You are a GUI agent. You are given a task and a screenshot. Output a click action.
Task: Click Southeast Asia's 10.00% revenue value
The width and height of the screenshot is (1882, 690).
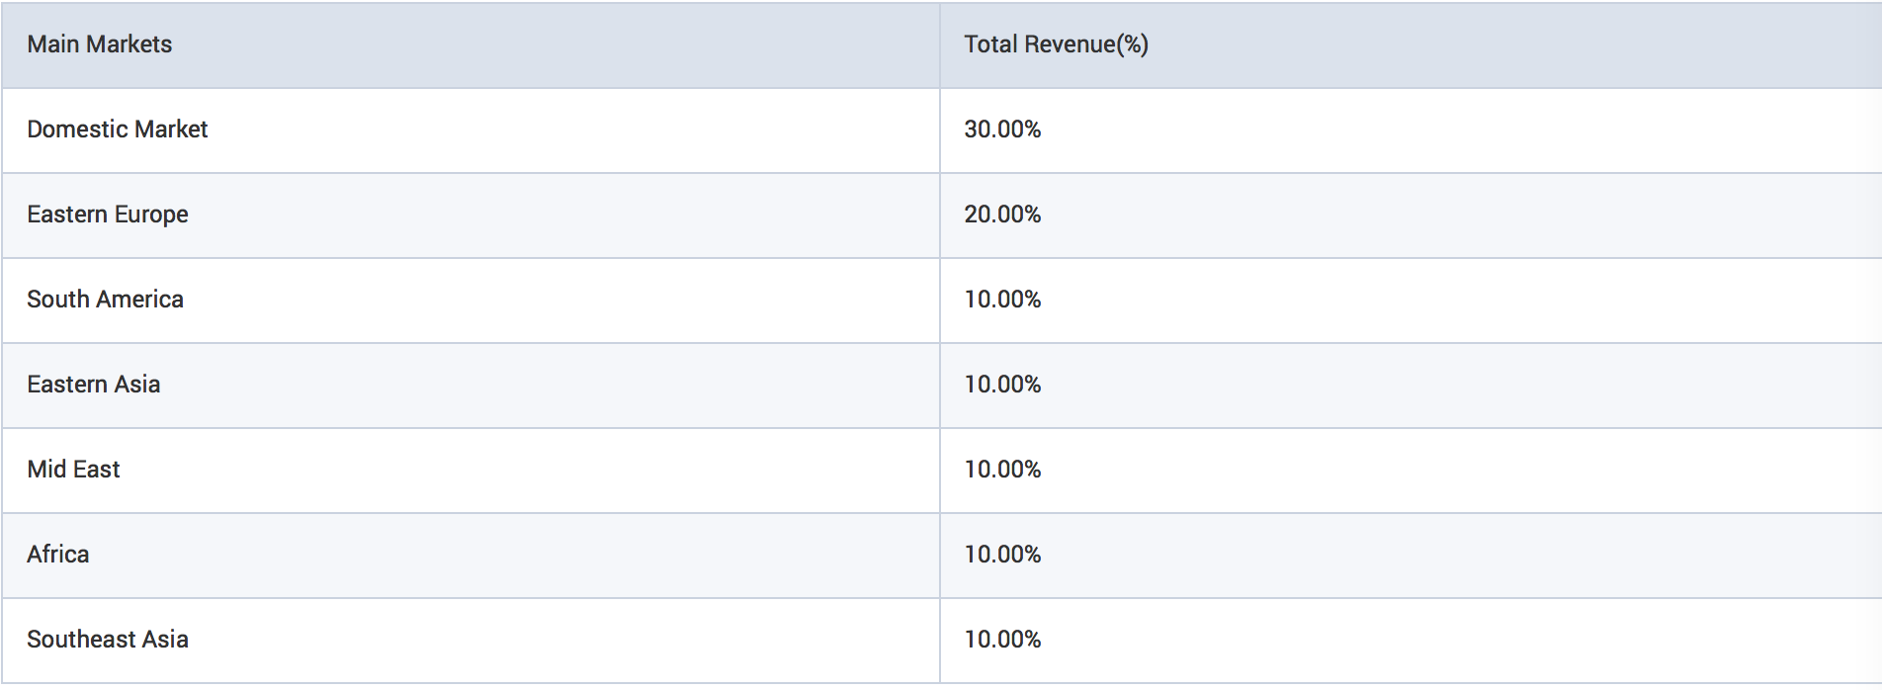1002,640
